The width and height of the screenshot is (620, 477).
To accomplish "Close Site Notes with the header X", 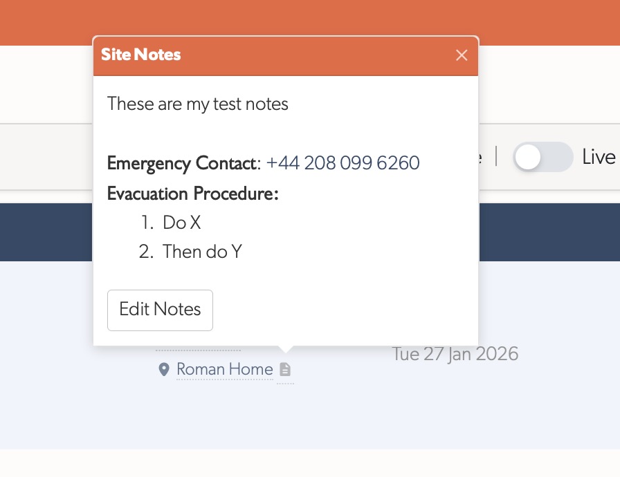I will (462, 55).
